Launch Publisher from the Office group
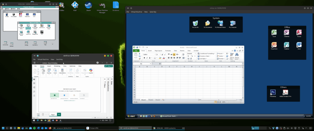Viewport: 314px width, 131px height. click(287, 46)
